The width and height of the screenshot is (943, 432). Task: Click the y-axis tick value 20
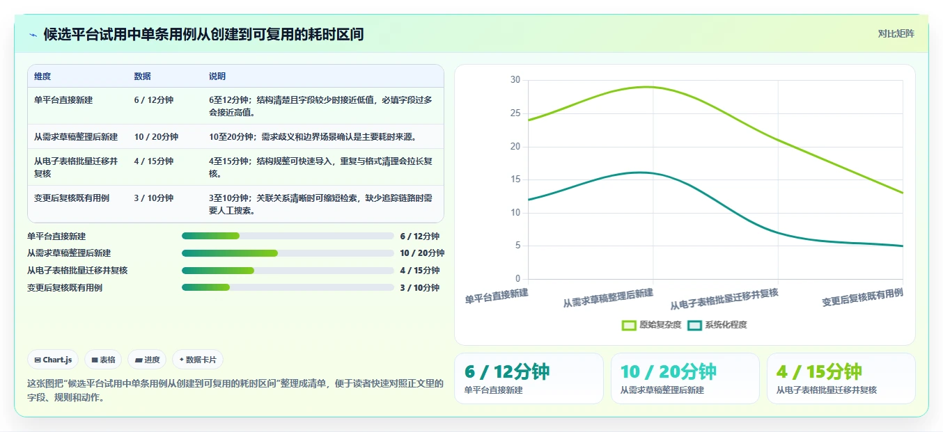click(x=515, y=146)
